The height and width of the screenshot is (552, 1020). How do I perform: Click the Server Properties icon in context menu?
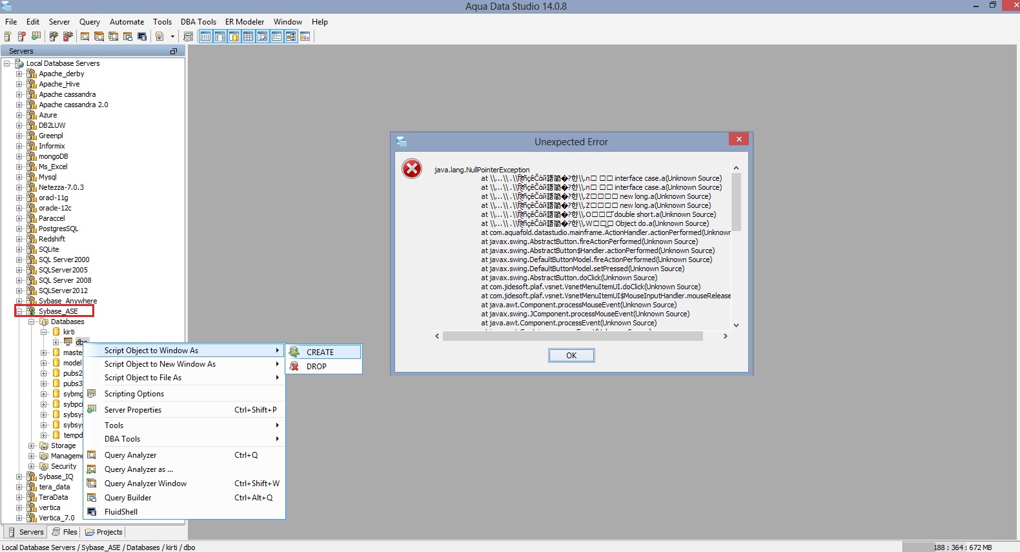click(92, 409)
